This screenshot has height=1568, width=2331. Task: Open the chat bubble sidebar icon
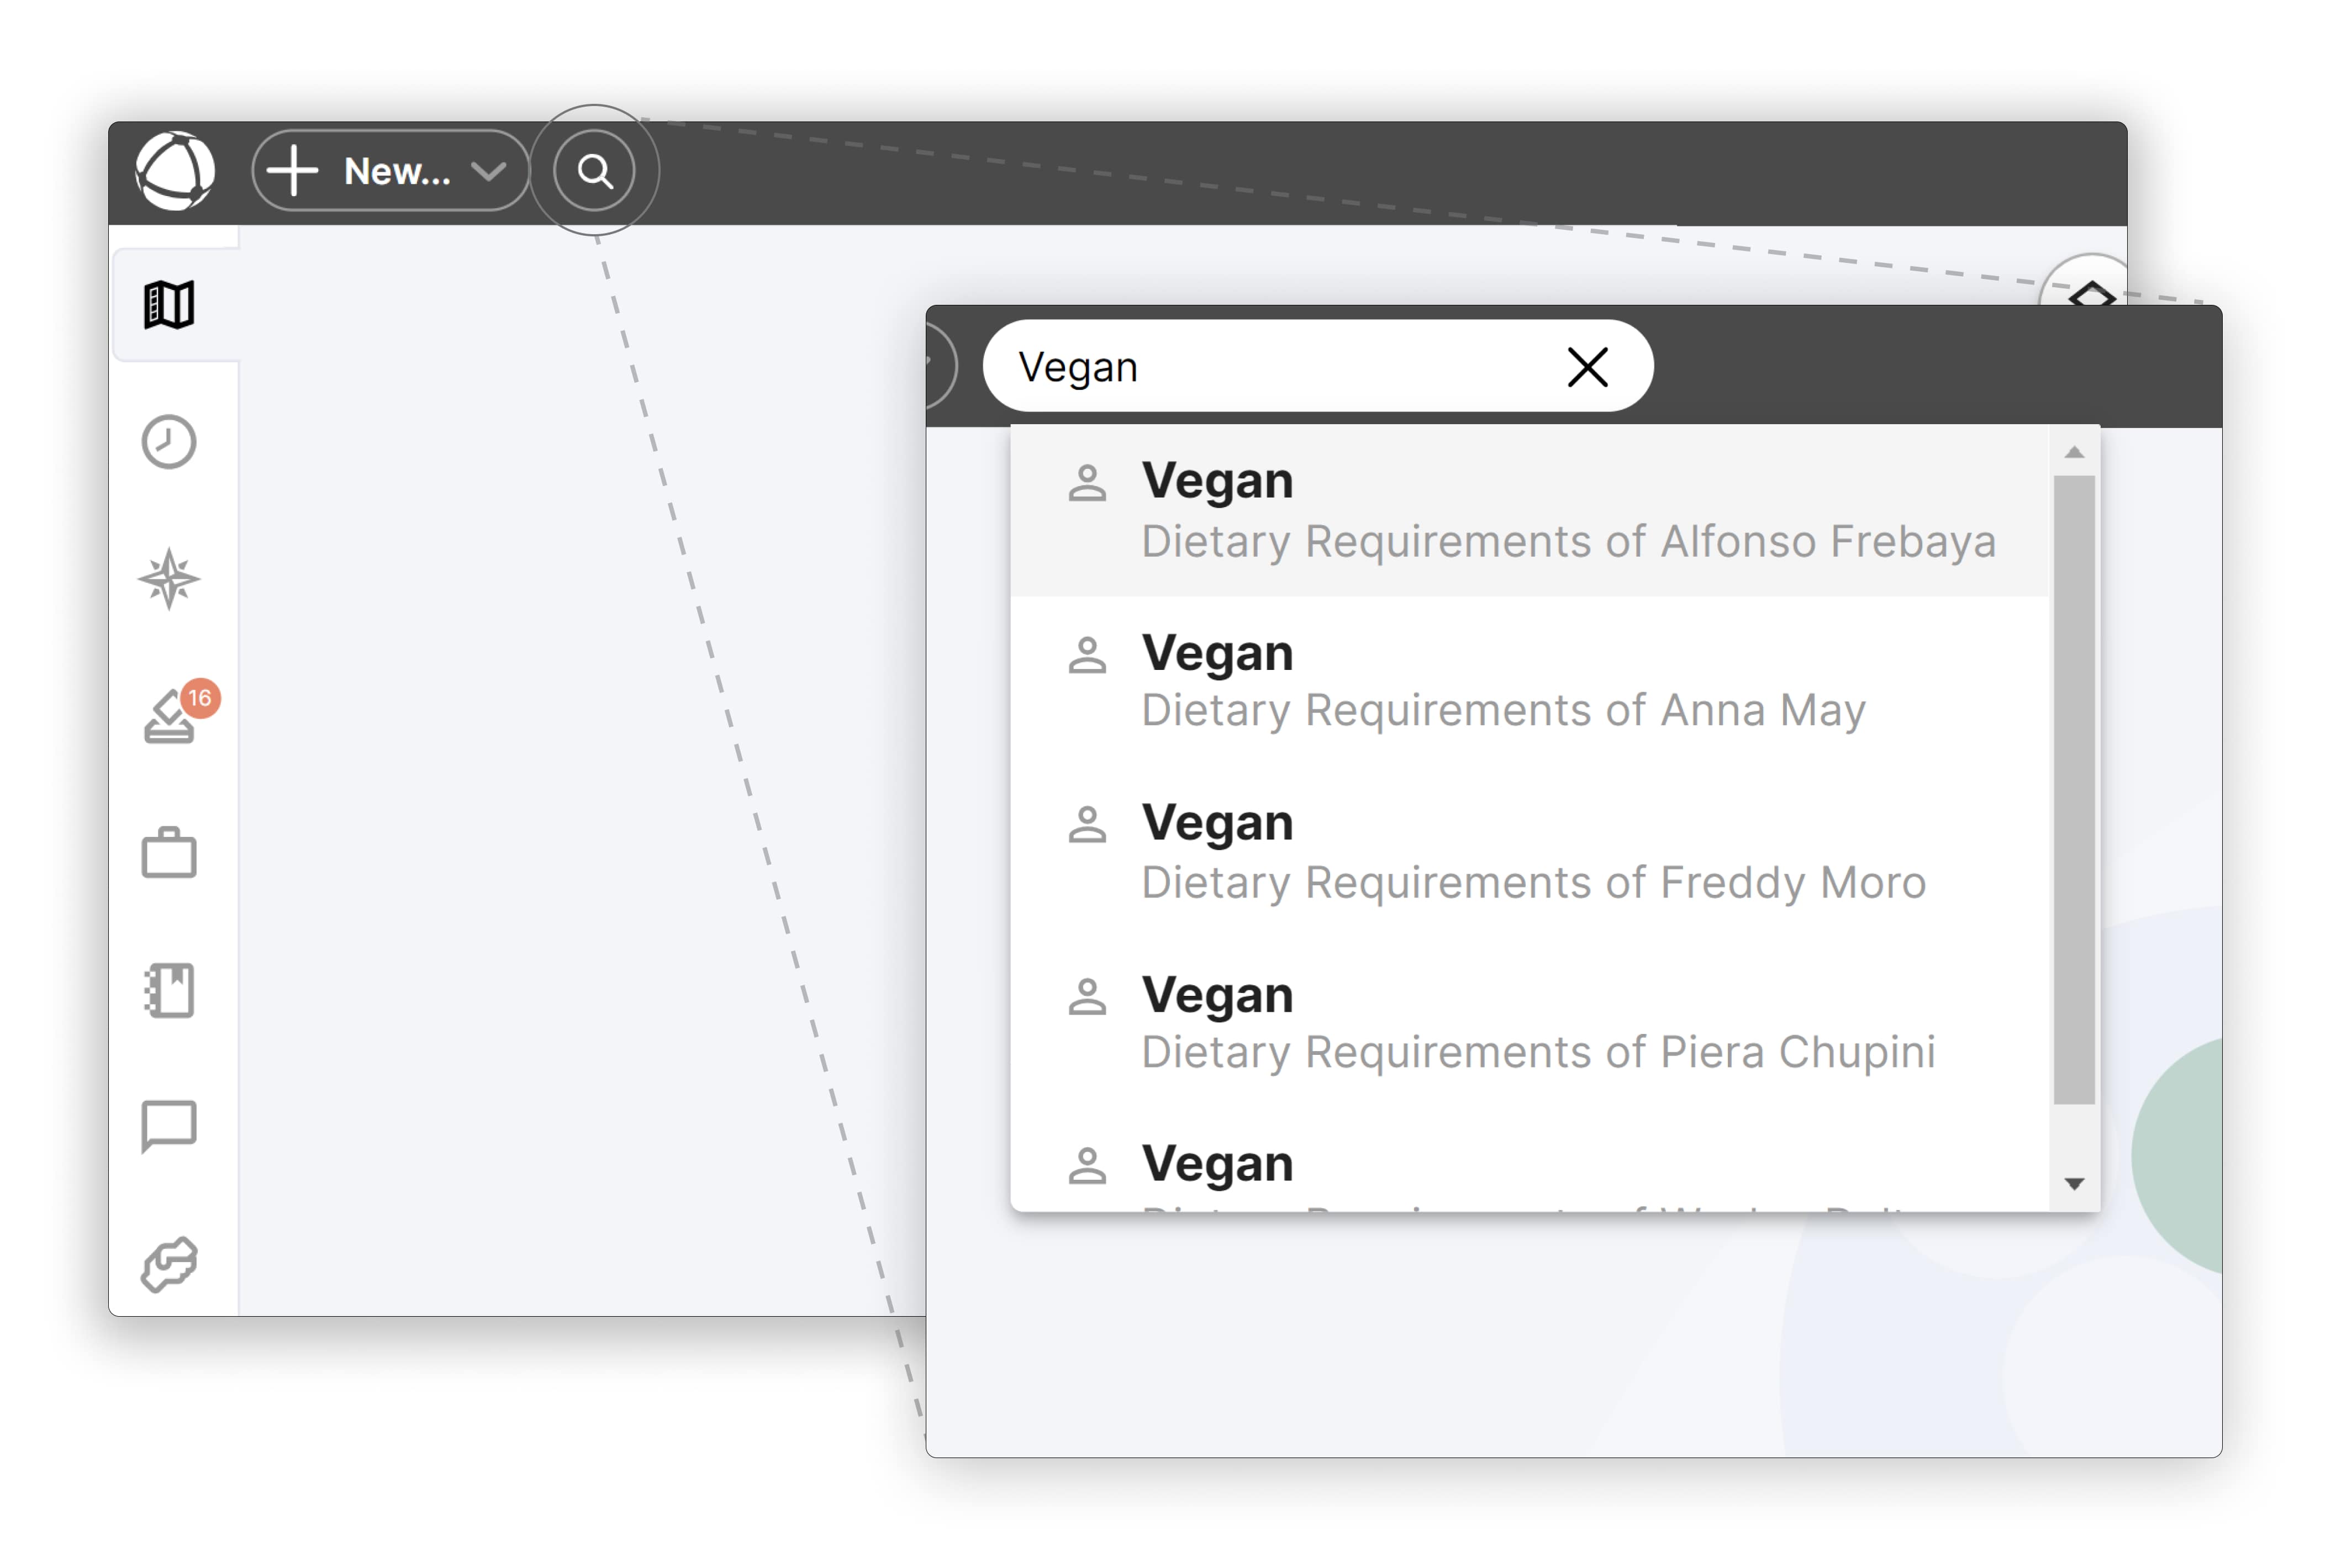[x=169, y=1127]
